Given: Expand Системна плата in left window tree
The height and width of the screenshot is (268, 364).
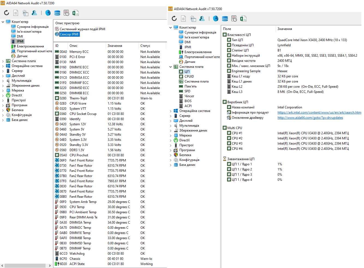Looking at the screenshot, I should point(3,61).
